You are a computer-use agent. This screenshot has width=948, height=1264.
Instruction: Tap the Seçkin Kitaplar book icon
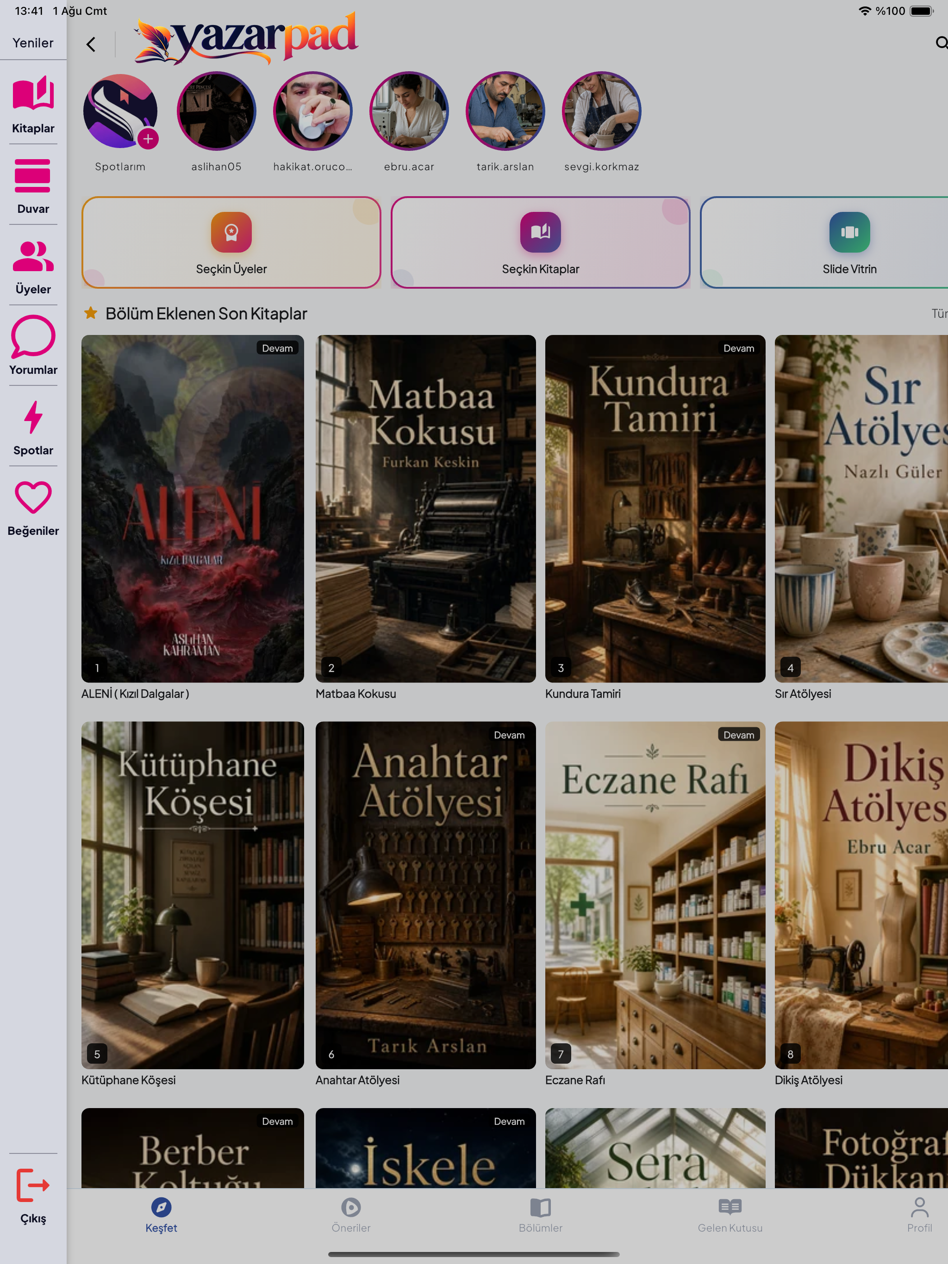tap(540, 232)
